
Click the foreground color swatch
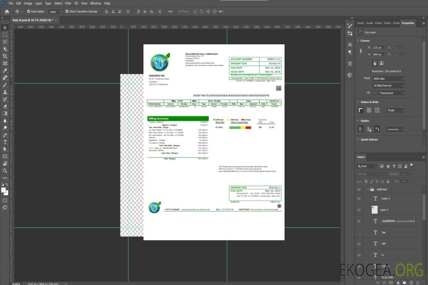pos(4,191)
